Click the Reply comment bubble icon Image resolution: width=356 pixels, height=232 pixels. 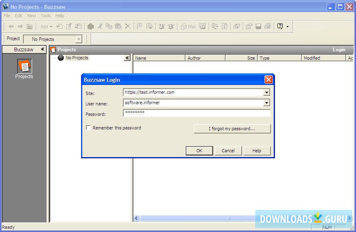click(x=149, y=26)
